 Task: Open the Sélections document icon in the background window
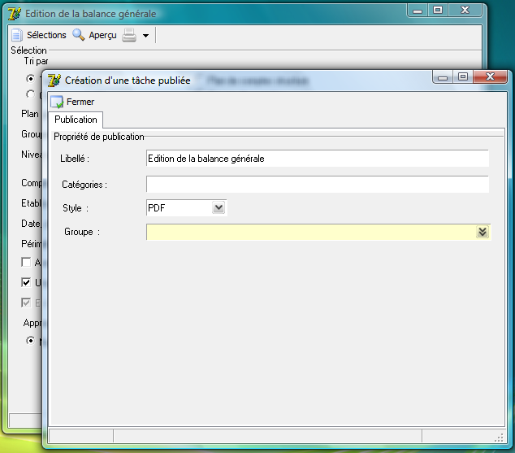(17, 35)
